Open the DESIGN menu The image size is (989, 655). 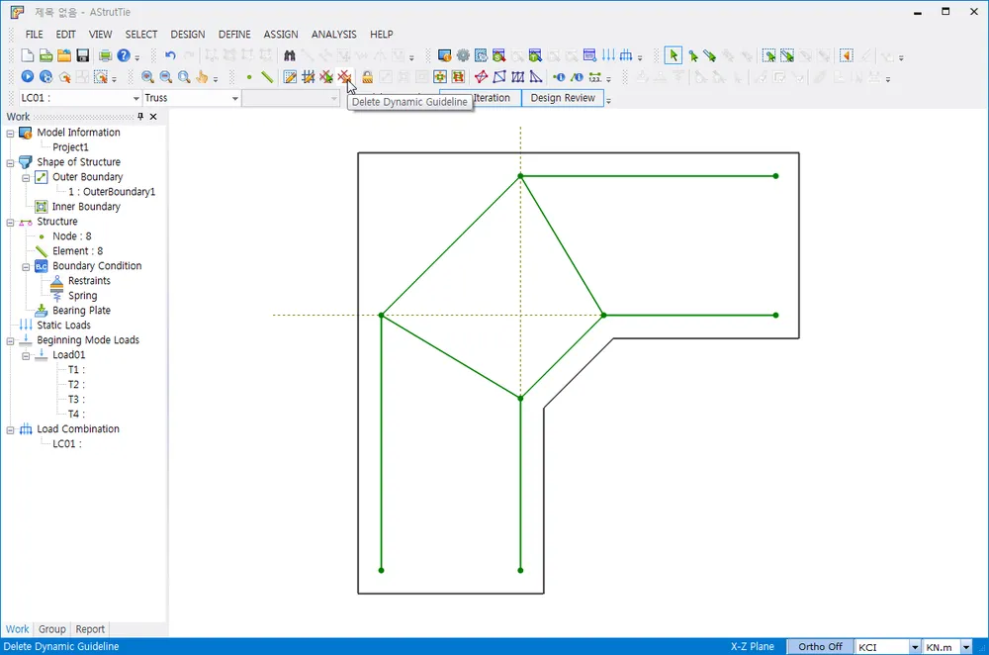(188, 34)
